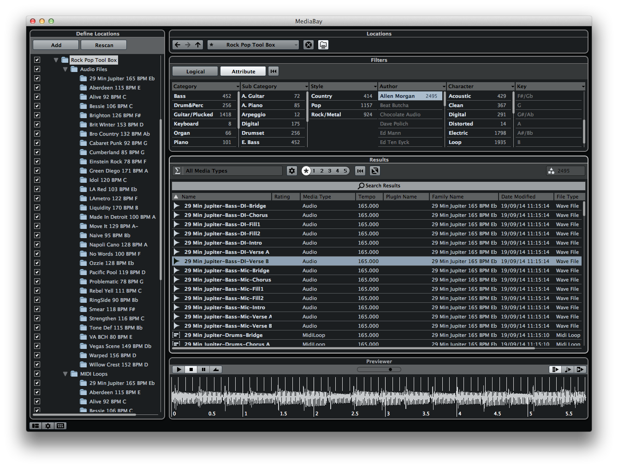Adjust the volume slider in the Previewer
Screen dimensions: 618x468
390,369
